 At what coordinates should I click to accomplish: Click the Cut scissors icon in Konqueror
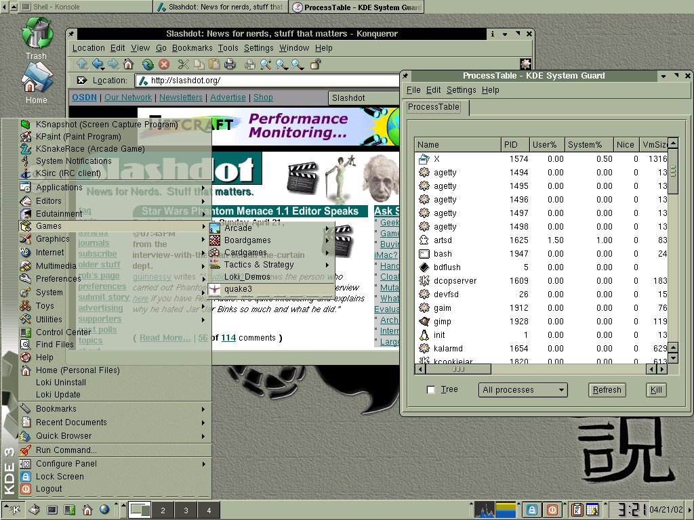coord(183,64)
